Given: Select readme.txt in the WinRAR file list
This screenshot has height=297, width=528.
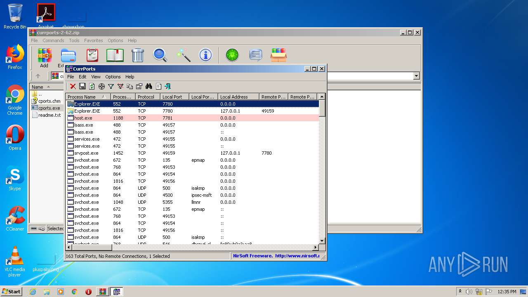Looking at the screenshot, I should pyautogui.click(x=49, y=115).
